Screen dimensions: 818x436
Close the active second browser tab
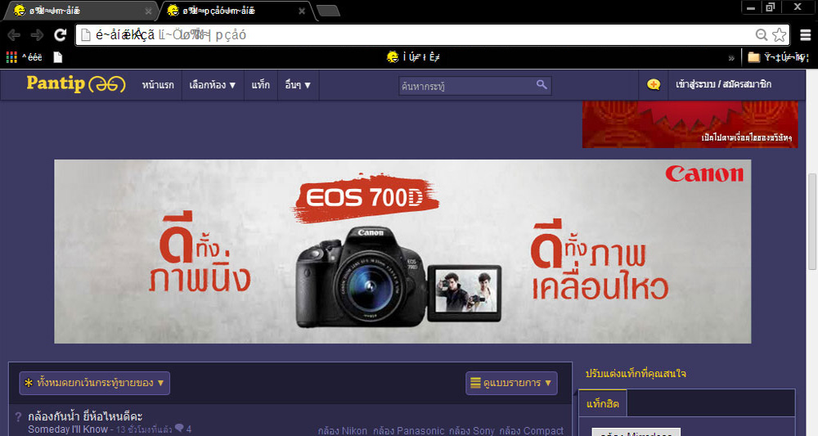point(302,11)
